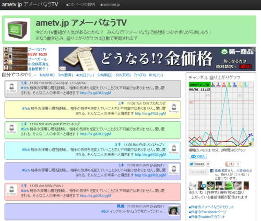Viewport: 261px width, 221px height.
Task: Click the 自分でつぶやく label
Action: coord(17,75)
